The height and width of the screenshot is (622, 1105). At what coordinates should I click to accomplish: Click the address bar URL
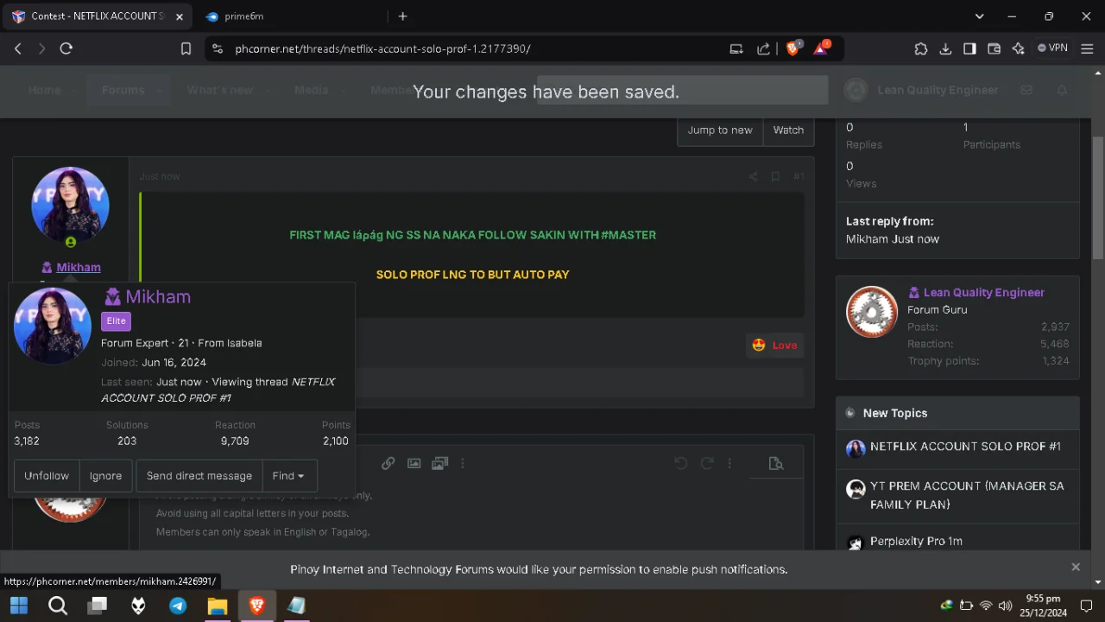[382, 49]
